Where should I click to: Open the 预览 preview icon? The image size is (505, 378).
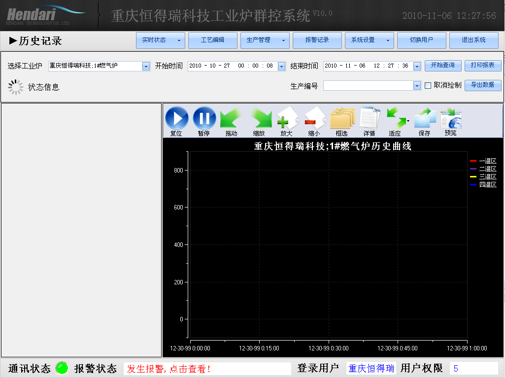point(450,118)
